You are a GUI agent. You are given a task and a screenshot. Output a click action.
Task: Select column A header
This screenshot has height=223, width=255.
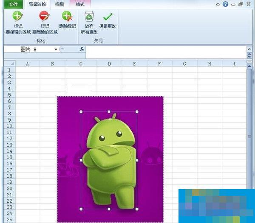pos(28,64)
